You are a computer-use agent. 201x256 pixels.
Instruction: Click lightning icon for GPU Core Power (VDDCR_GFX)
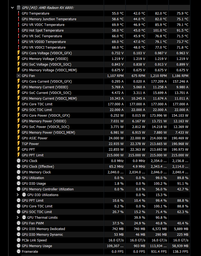[x=19, y=115]
